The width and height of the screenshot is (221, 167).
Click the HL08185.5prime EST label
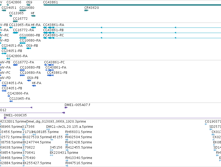coord(45,132)
